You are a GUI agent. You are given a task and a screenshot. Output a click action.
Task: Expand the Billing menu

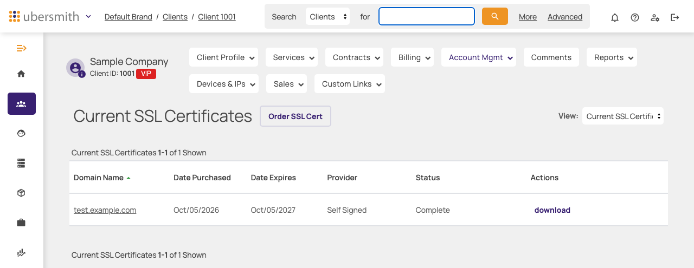412,57
